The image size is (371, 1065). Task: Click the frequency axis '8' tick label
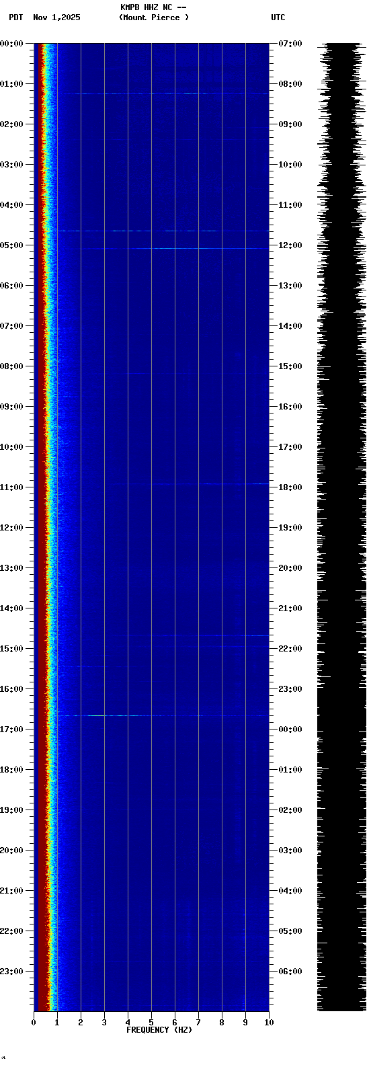(x=222, y=1023)
